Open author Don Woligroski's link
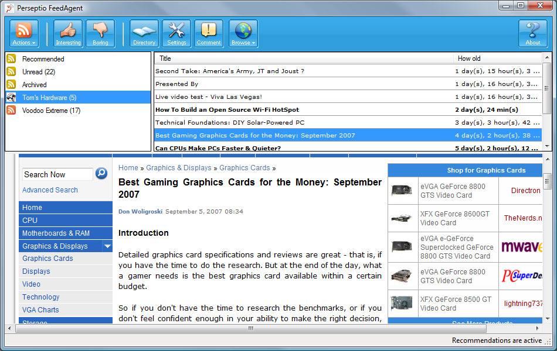 (140, 212)
